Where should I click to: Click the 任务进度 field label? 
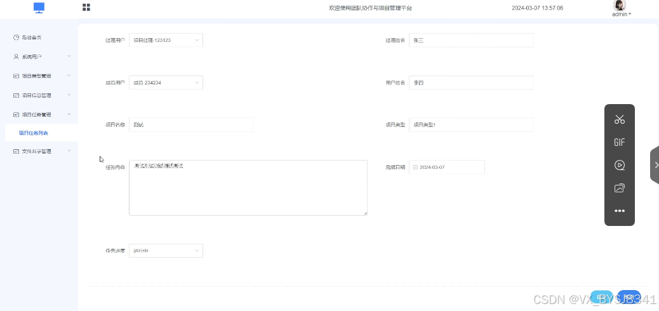tap(115, 251)
